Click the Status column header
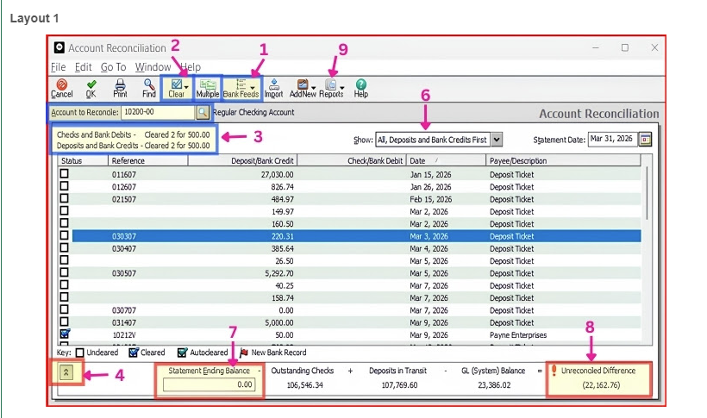 coord(83,160)
